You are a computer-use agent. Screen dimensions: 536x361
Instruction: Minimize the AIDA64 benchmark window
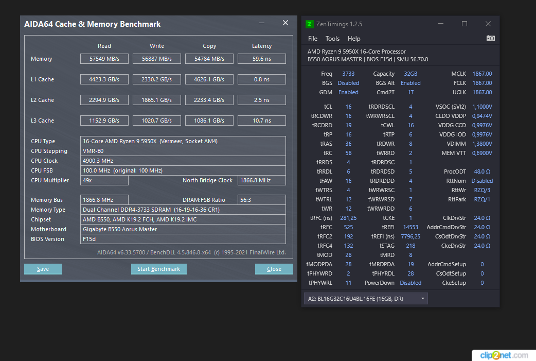click(262, 23)
